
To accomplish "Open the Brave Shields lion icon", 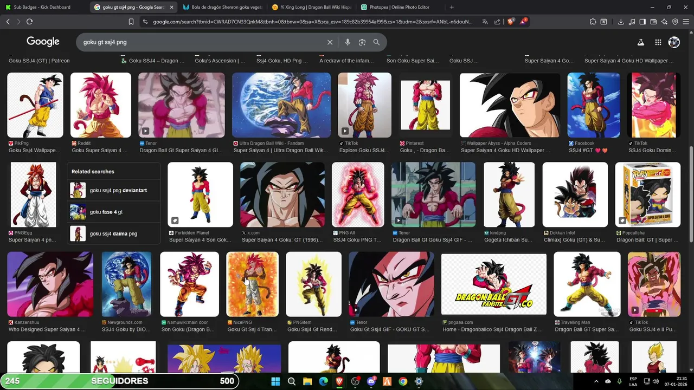I will click(x=510, y=22).
